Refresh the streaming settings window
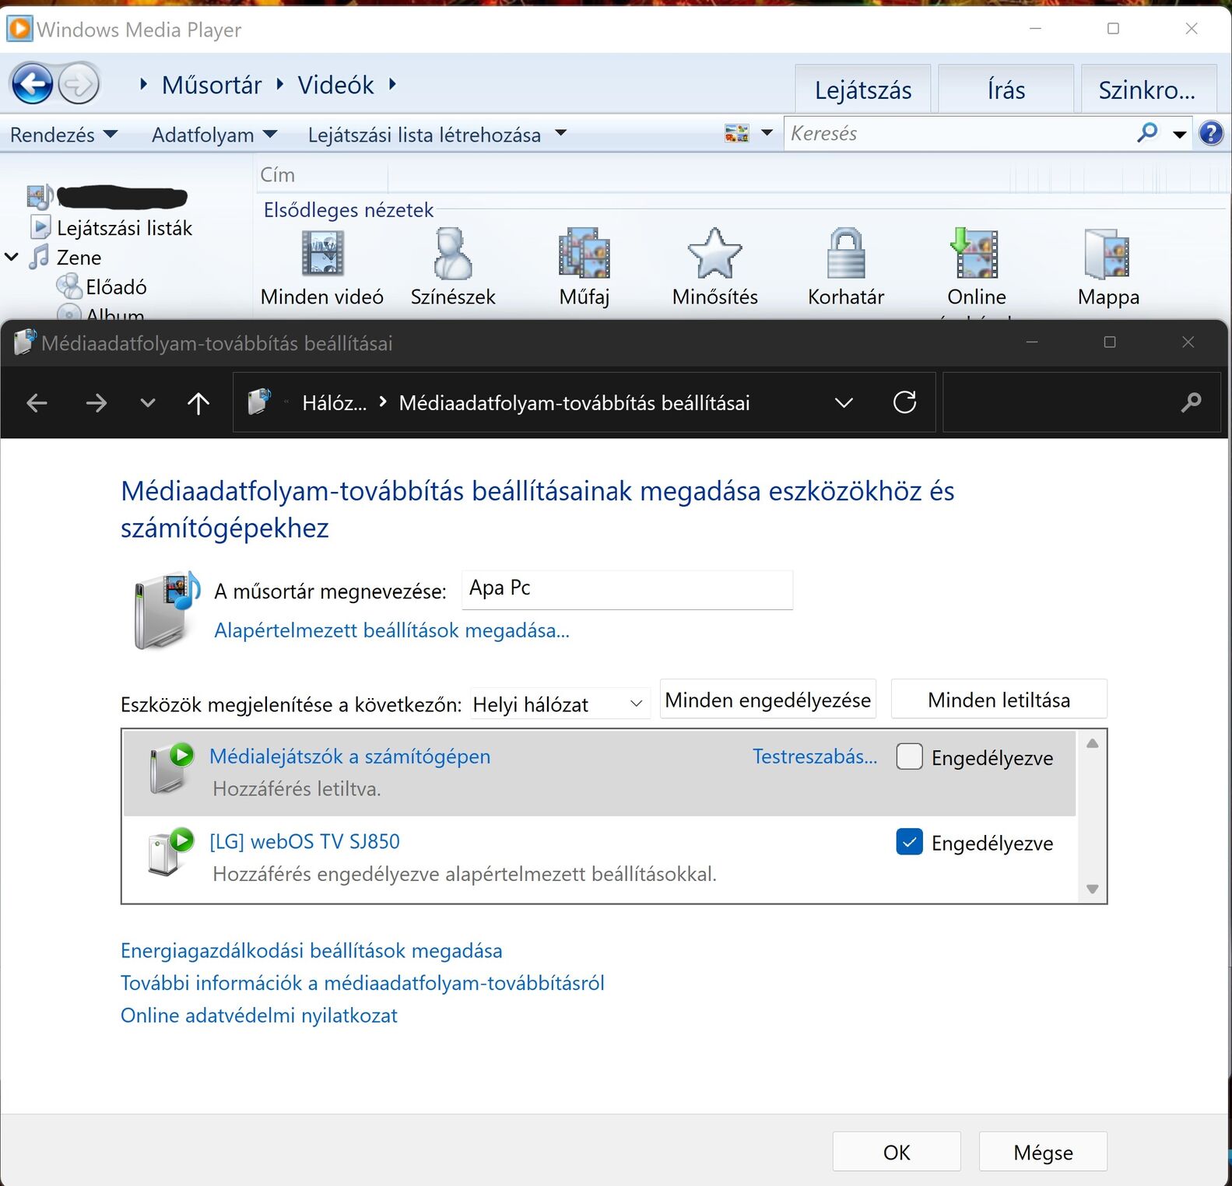1232x1186 pixels. [904, 402]
